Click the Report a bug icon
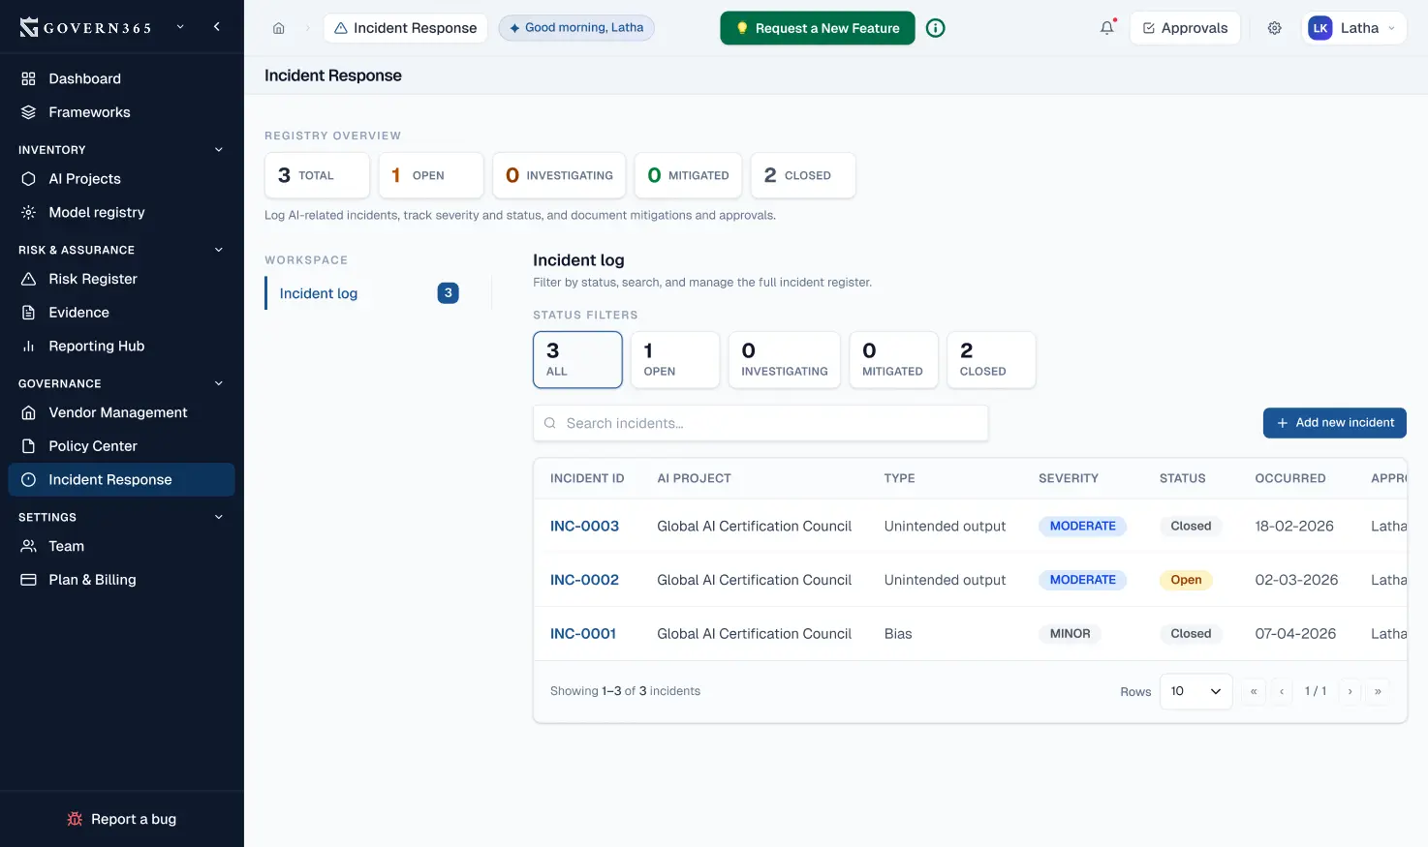Viewport: 1428px width, 847px height. point(75,819)
